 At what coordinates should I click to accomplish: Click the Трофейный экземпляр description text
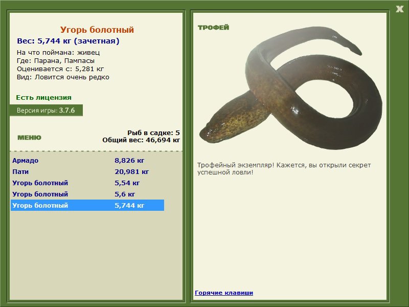click(x=284, y=169)
